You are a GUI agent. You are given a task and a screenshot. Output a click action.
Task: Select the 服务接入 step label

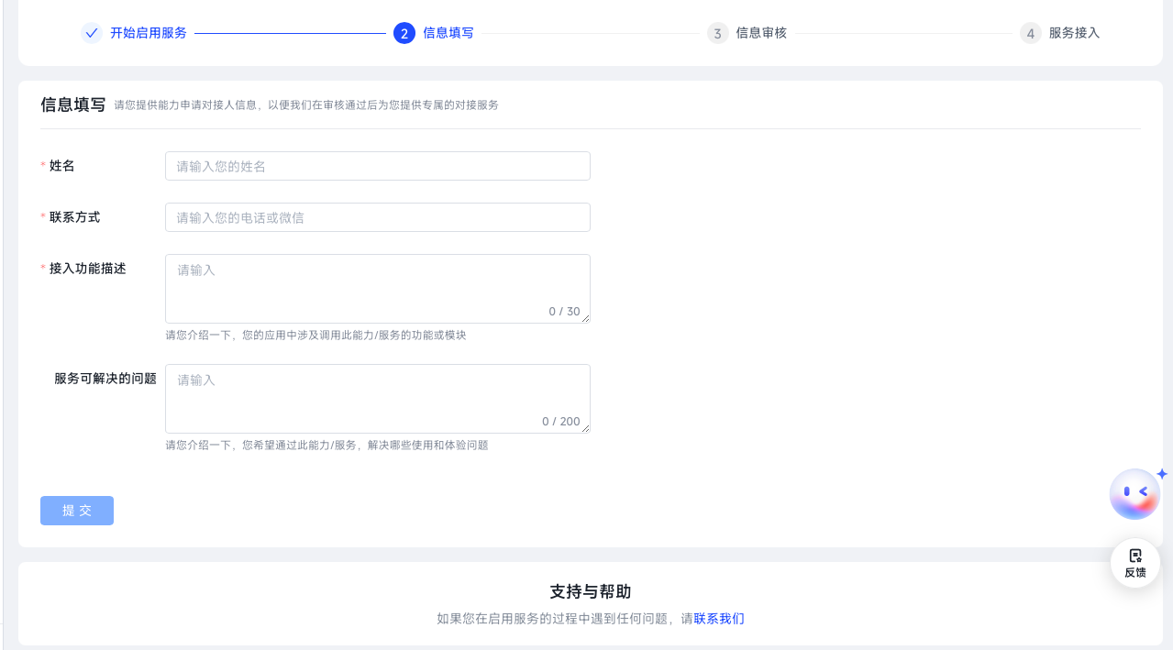coord(1074,33)
